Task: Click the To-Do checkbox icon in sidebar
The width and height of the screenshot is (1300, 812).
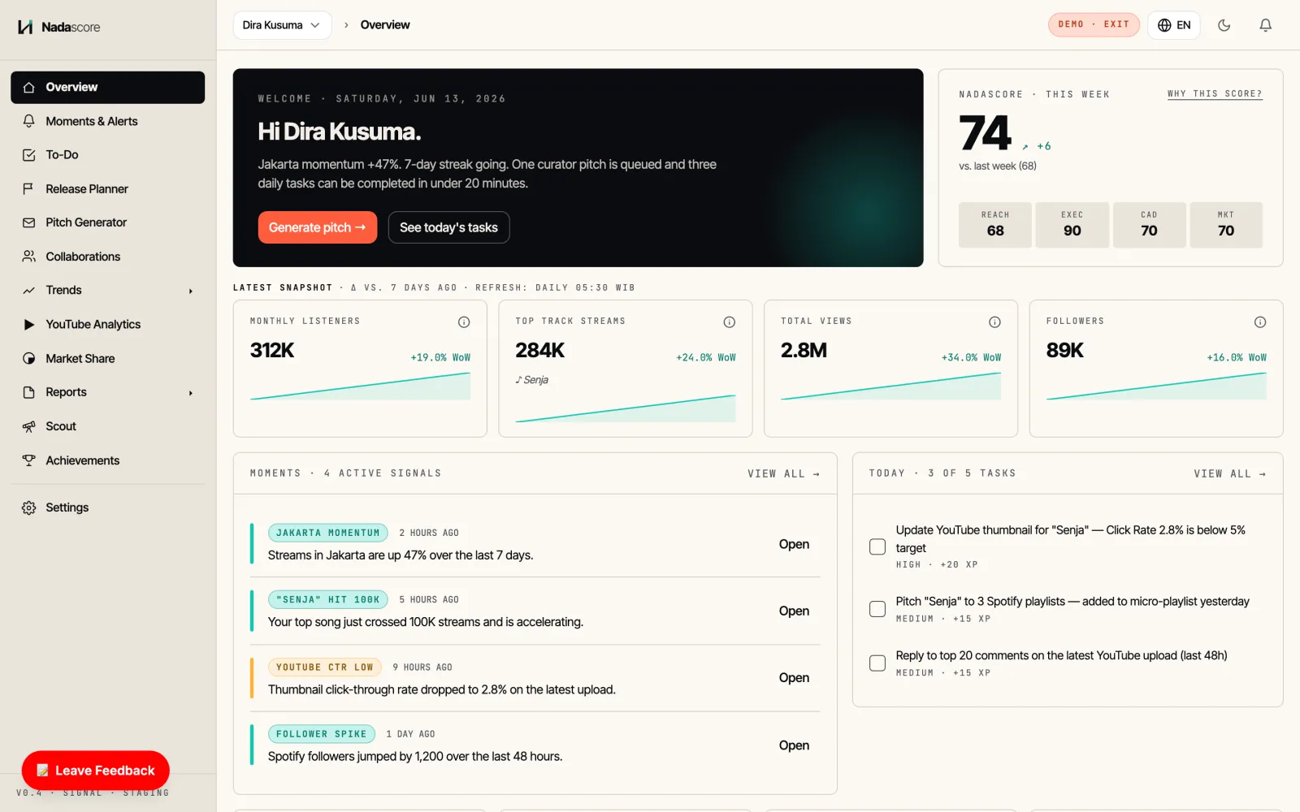Action: (x=29, y=155)
